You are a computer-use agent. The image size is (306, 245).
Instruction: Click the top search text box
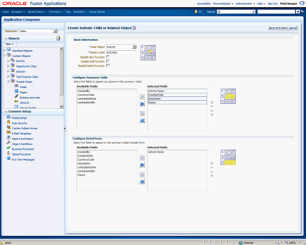(276, 11)
